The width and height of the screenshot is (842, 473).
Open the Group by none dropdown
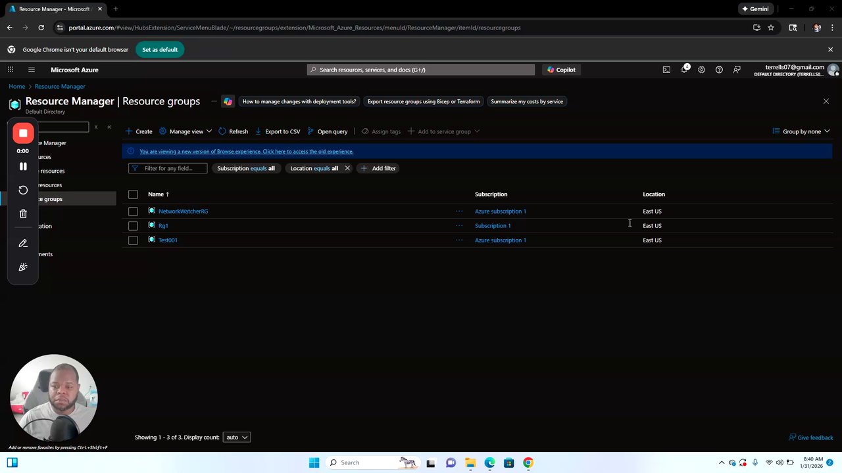click(x=801, y=131)
